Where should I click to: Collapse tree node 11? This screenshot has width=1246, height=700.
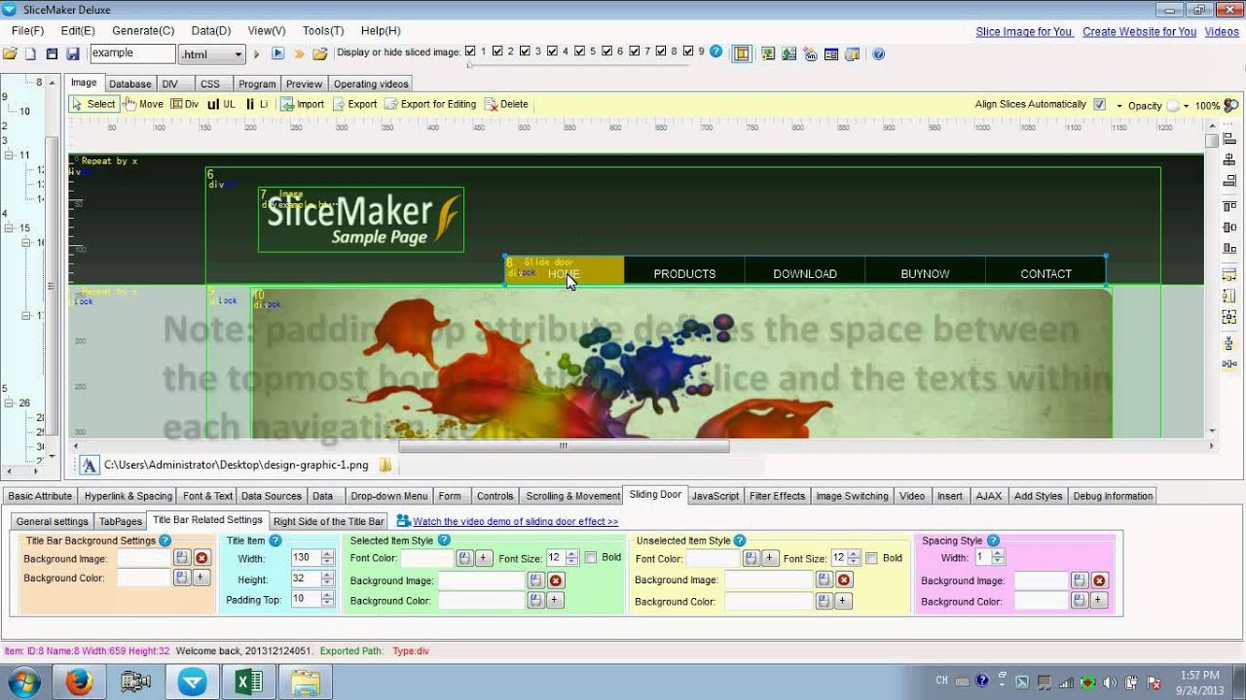pyautogui.click(x=10, y=155)
